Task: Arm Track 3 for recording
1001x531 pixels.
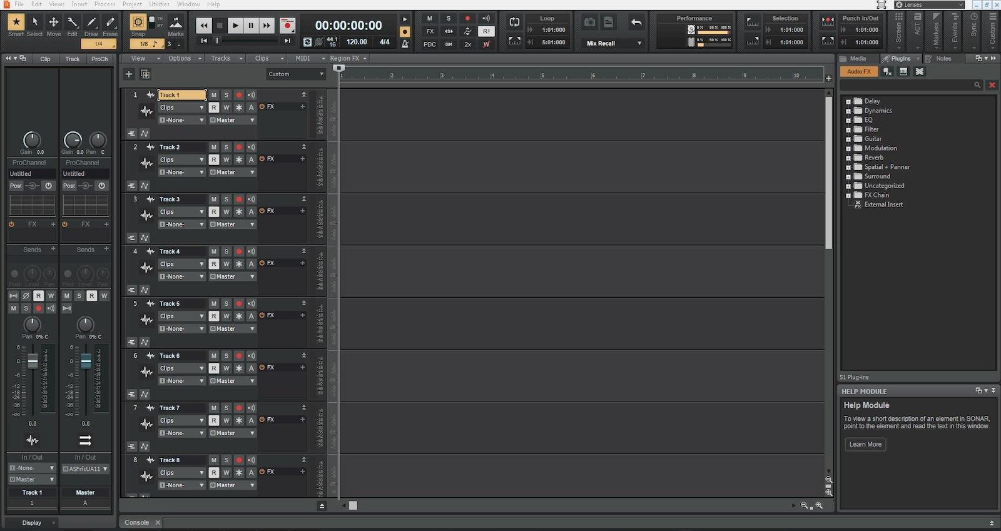Action: coord(239,199)
